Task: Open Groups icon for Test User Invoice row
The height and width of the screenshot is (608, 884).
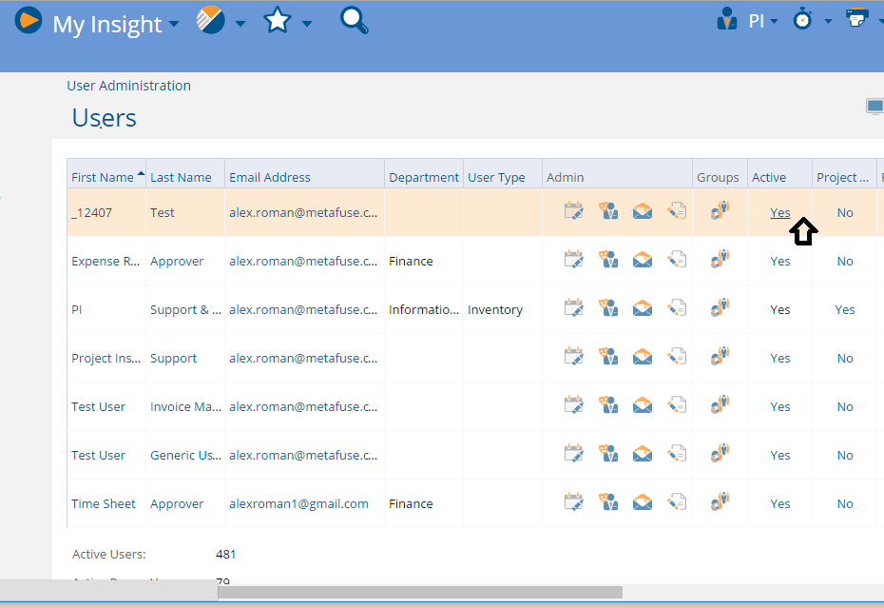Action: (x=720, y=404)
